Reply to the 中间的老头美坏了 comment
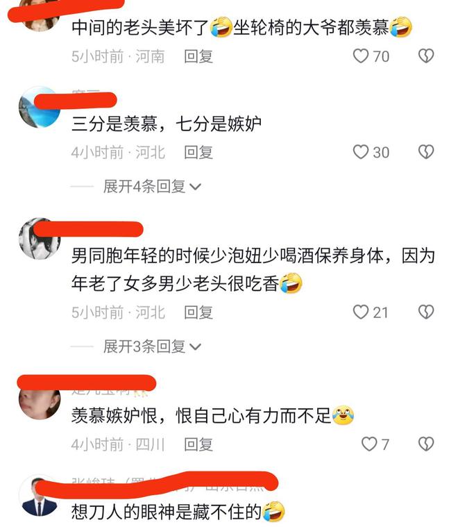 [198, 56]
